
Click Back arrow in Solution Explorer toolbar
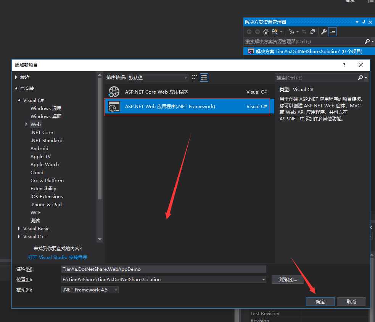click(249, 32)
